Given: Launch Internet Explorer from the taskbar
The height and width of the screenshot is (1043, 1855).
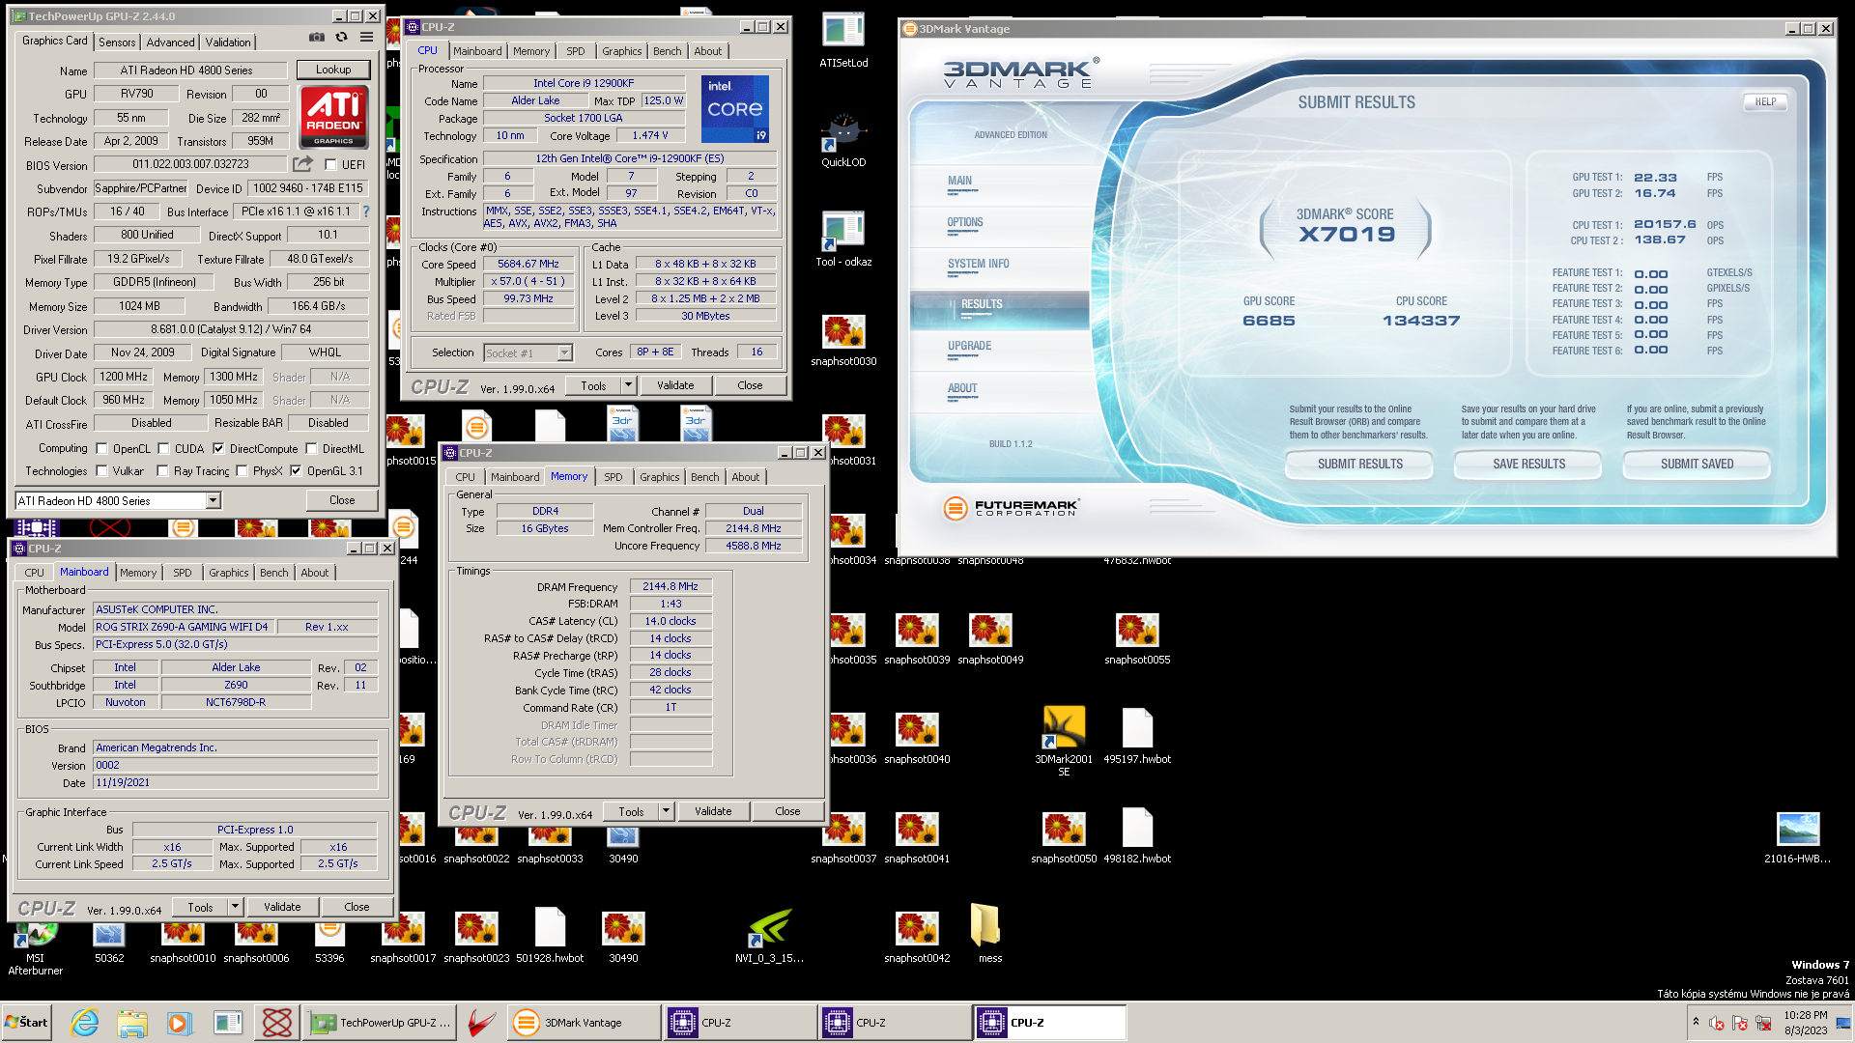Looking at the screenshot, I should 85,1022.
